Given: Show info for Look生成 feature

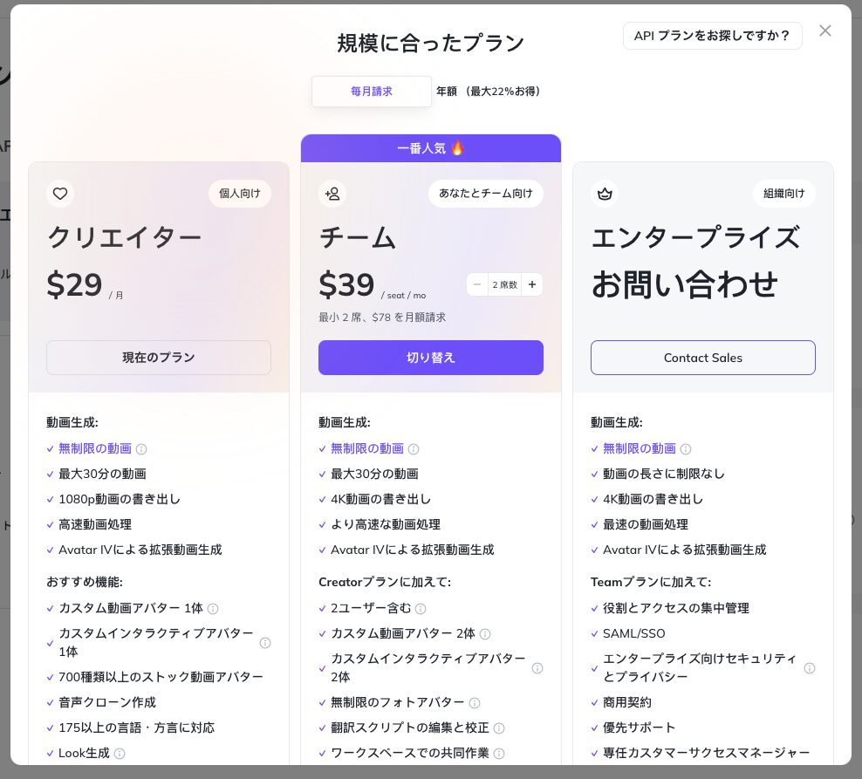Looking at the screenshot, I should (120, 754).
